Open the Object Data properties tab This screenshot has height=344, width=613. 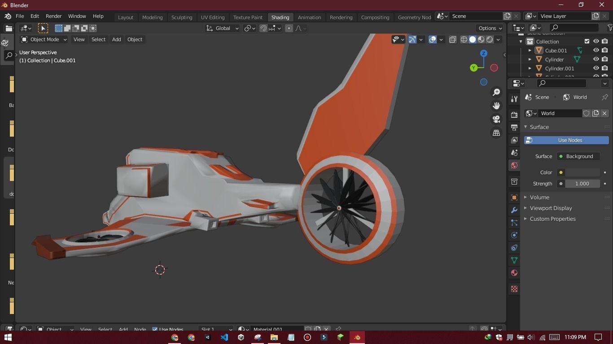point(514,260)
